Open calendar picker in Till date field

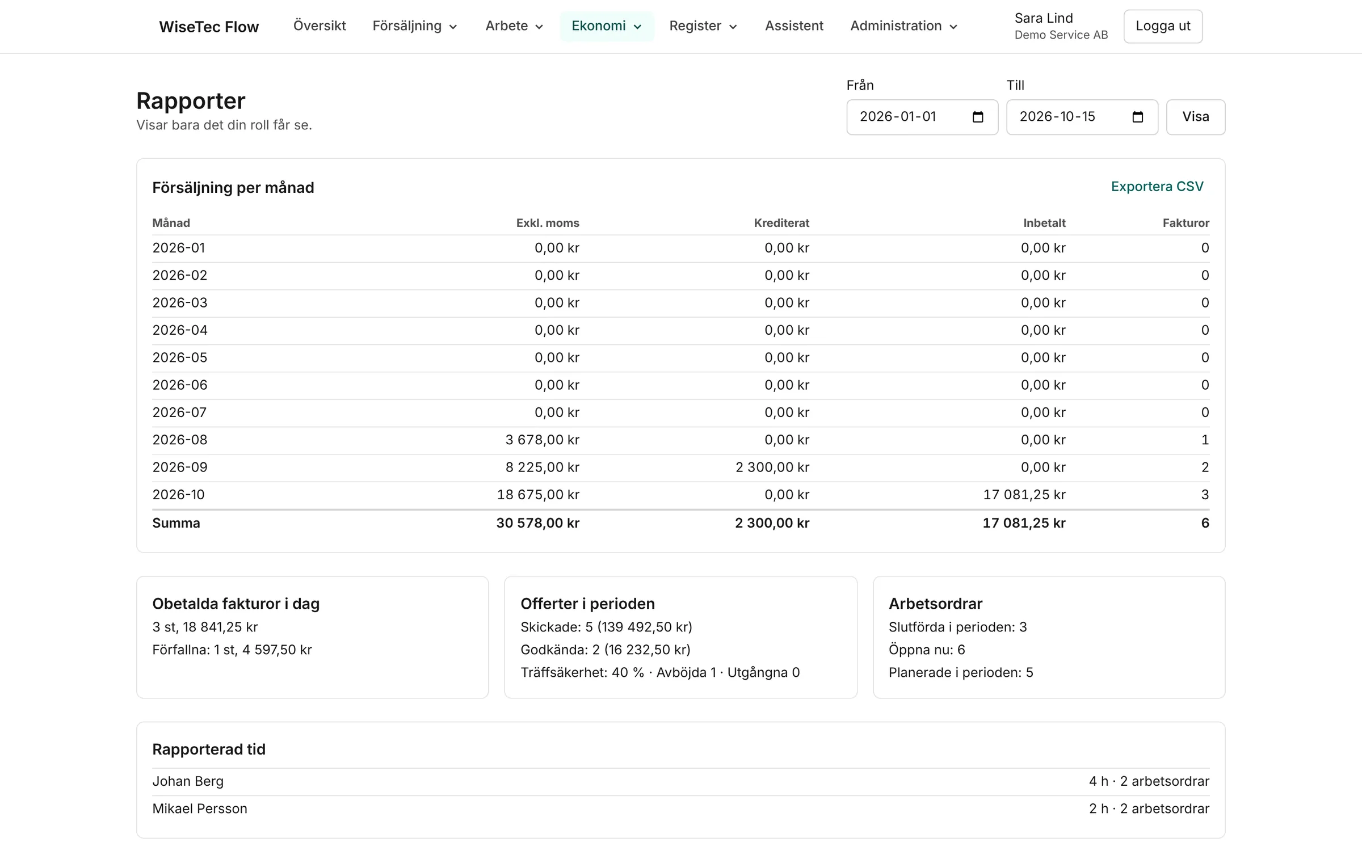[x=1137, y=117]
